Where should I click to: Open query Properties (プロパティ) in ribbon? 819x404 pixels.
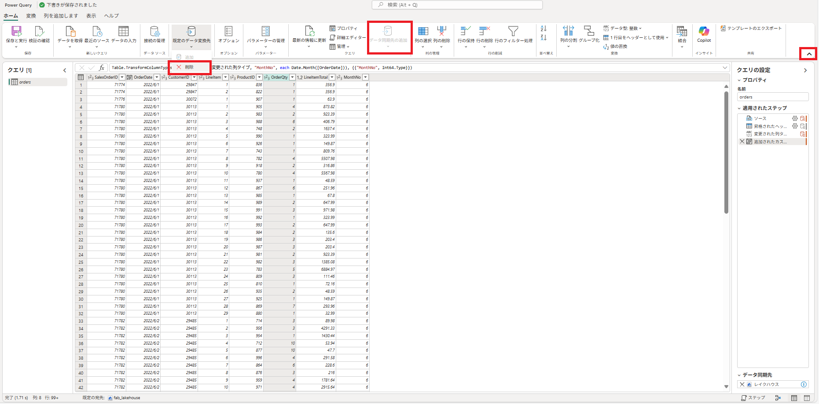click(344, 28)
